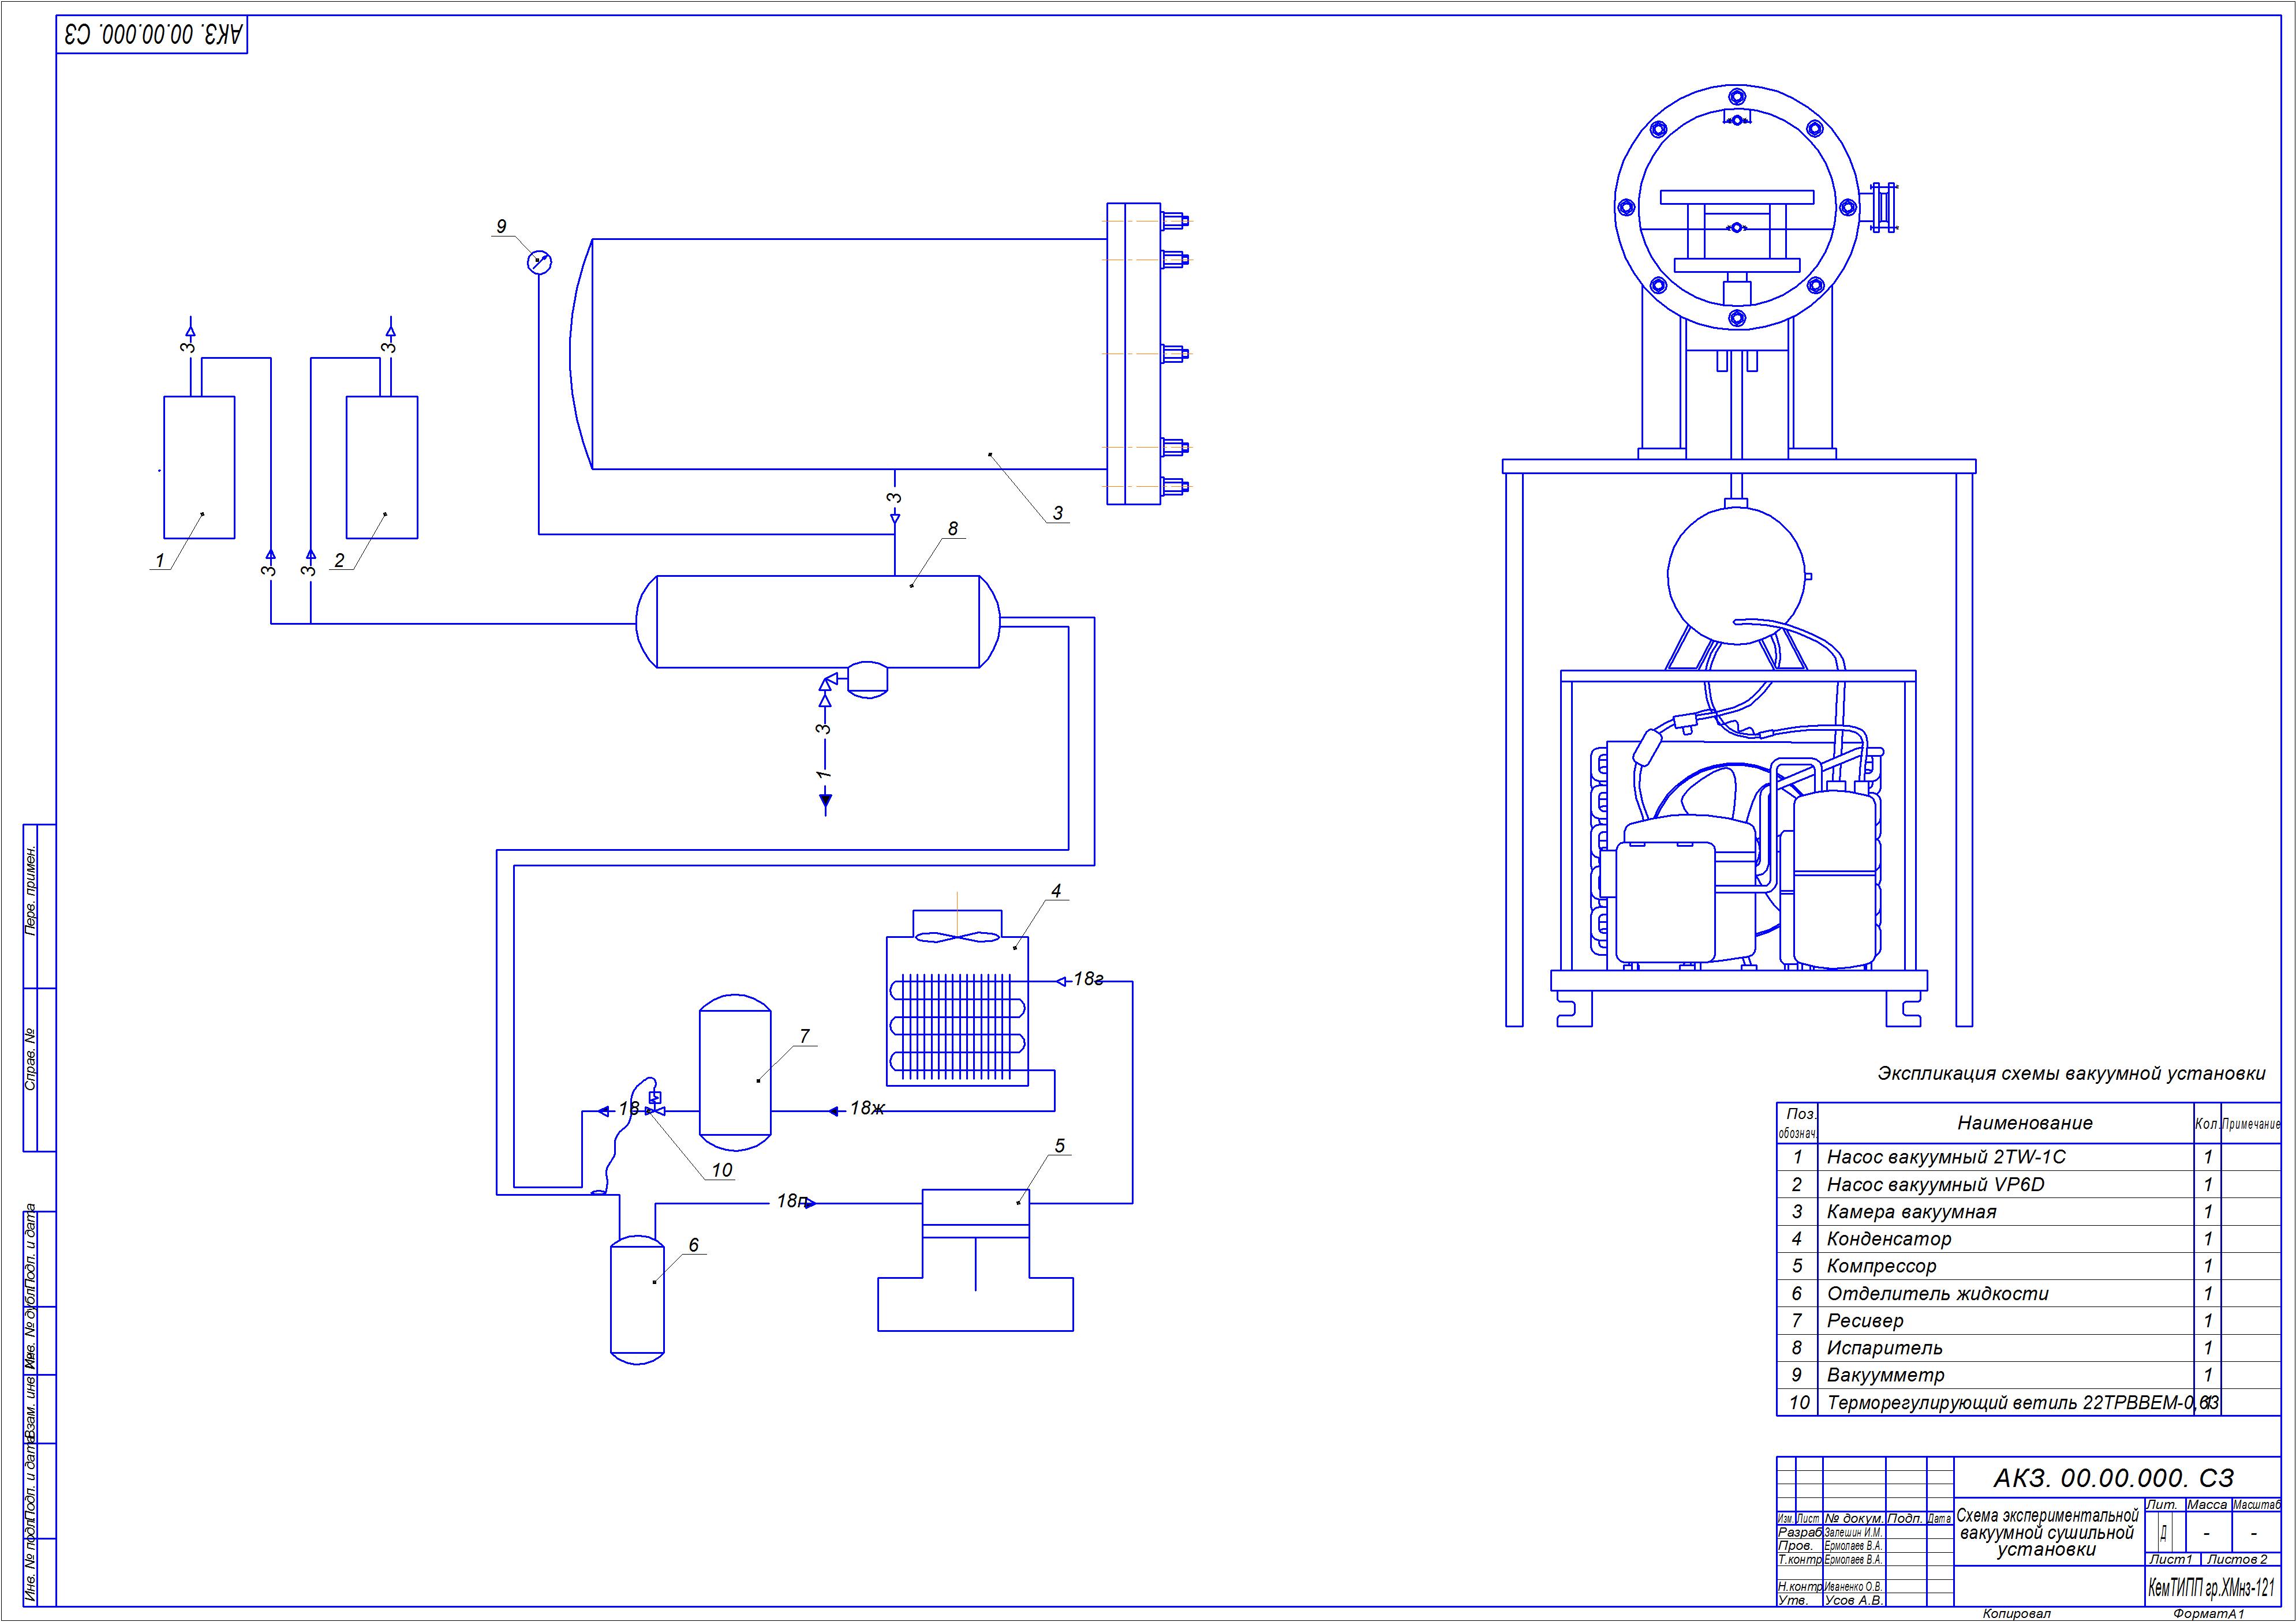Click the heading 'Экспликация схемы вакуумной установки'
Image resolution: width=2296 pixels, height=1622 pixels.
tap(2071, 1075)
